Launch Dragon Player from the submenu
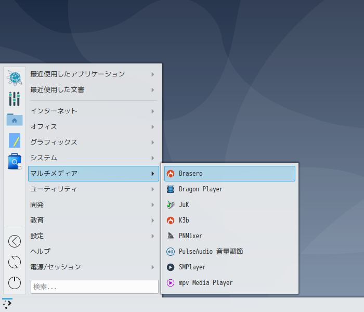364x312 pixels. point(230,189)
